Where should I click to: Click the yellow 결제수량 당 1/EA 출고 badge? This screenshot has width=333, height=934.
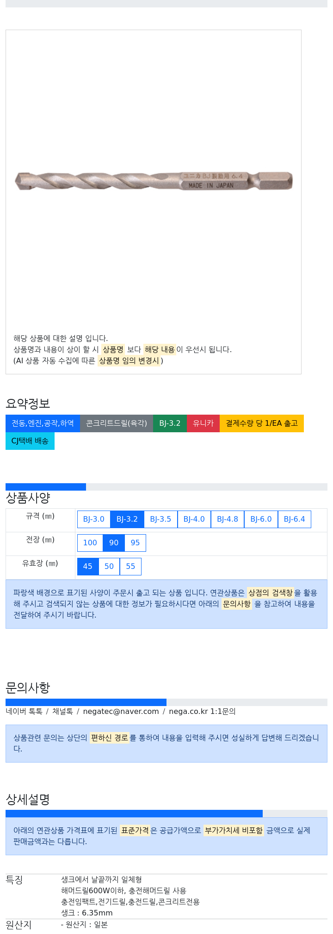pyautogui.click(x=262, y=423)
